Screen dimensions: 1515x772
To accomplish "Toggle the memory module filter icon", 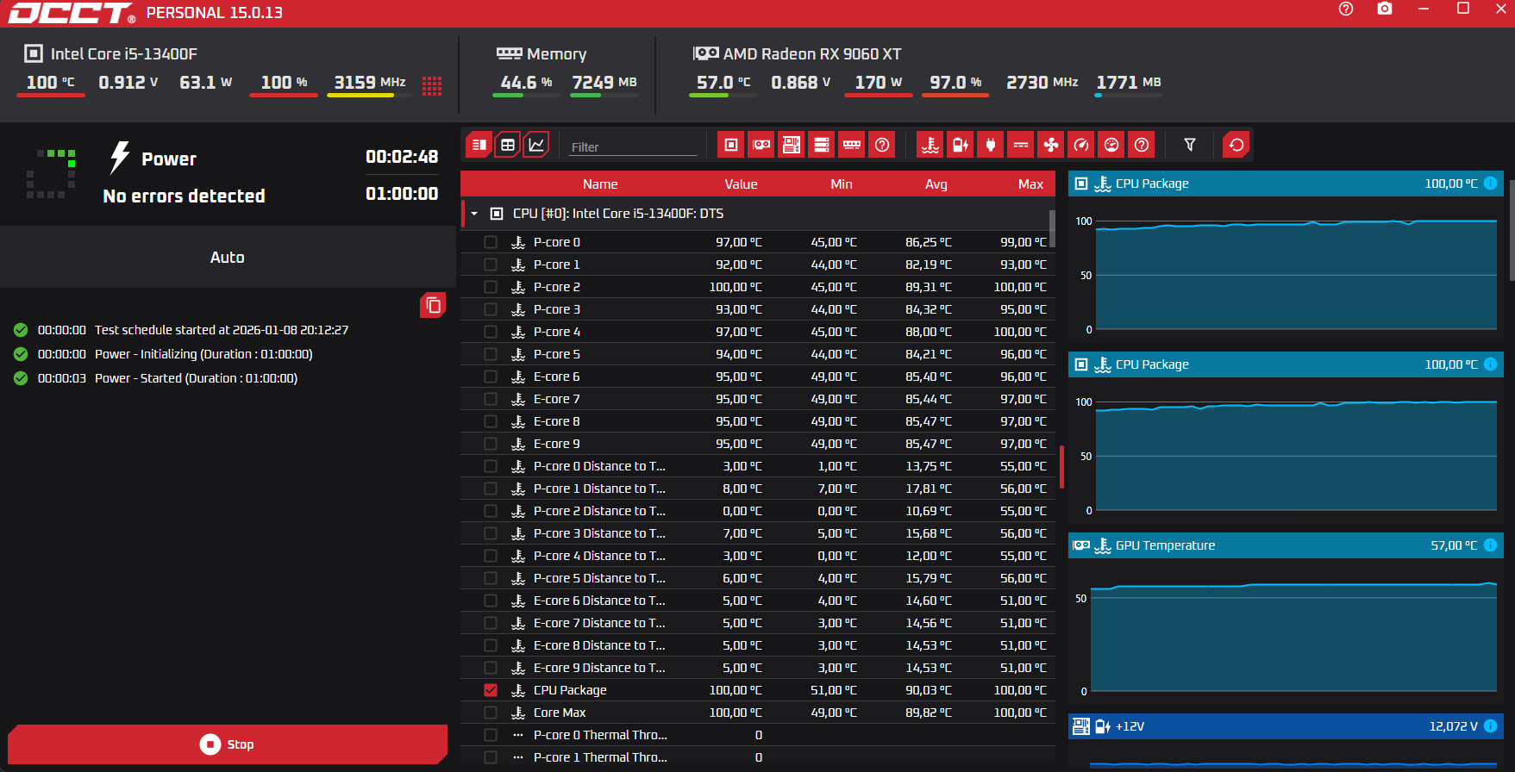I will tap(852, 145).
